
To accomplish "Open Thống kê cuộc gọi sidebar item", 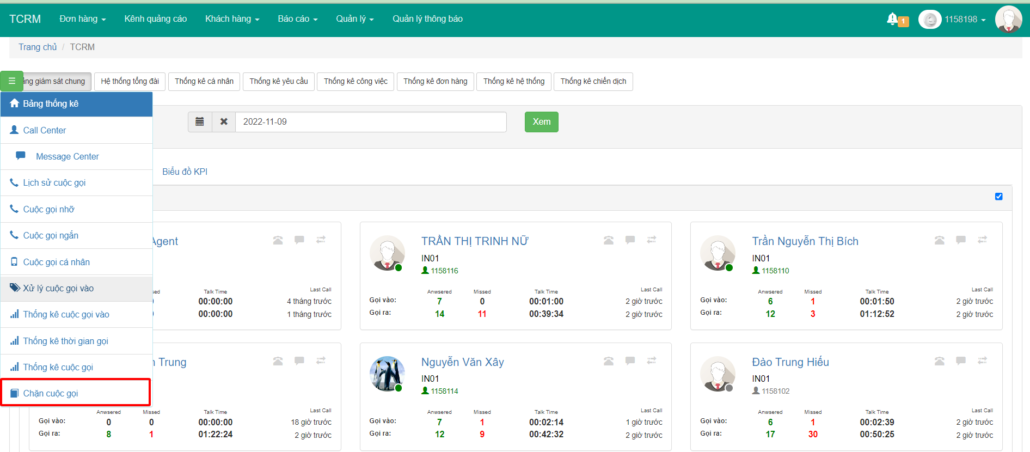I will [77, 368].
